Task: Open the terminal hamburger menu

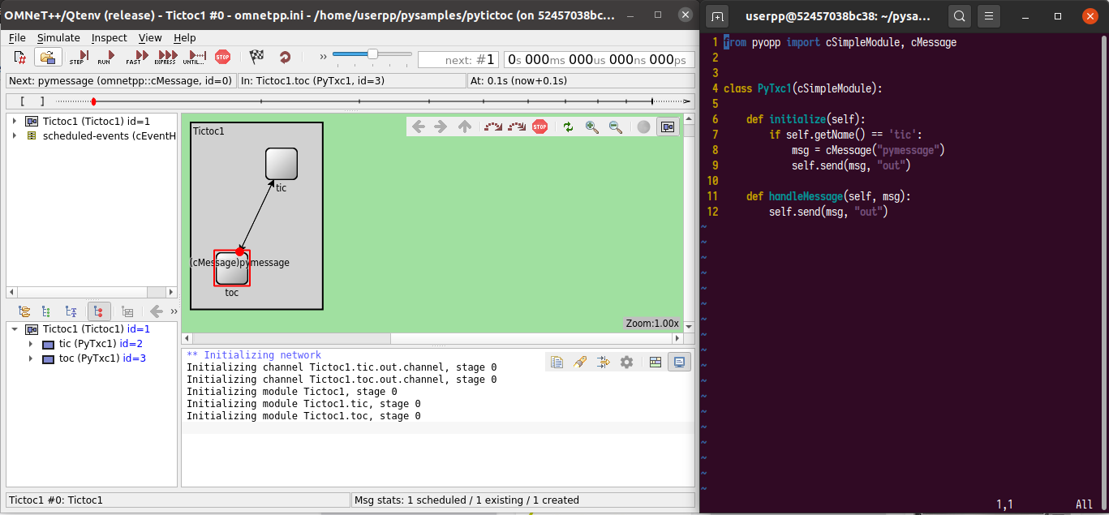Action: pos(989,16)
